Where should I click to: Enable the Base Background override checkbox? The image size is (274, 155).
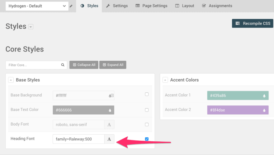click(147, 94)
